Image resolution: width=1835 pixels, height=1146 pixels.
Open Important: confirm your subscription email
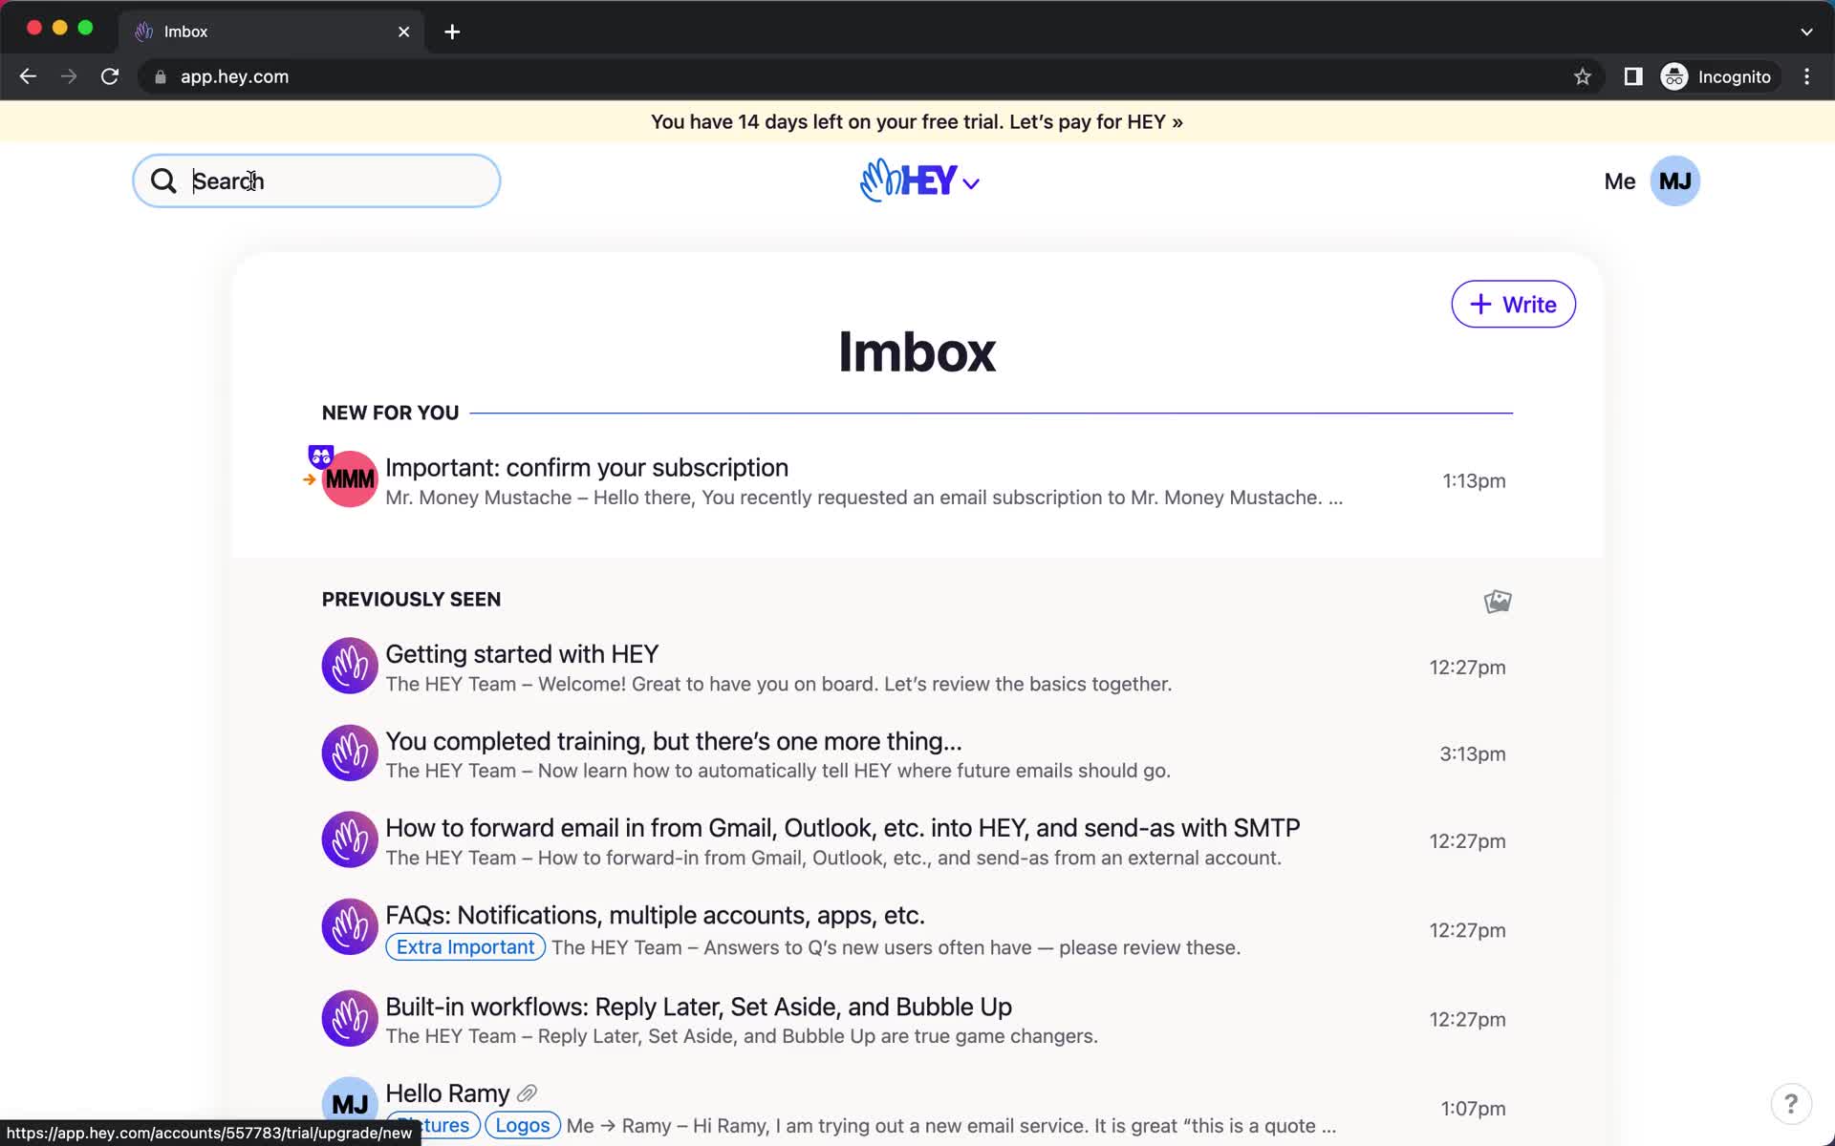(914, 480)
